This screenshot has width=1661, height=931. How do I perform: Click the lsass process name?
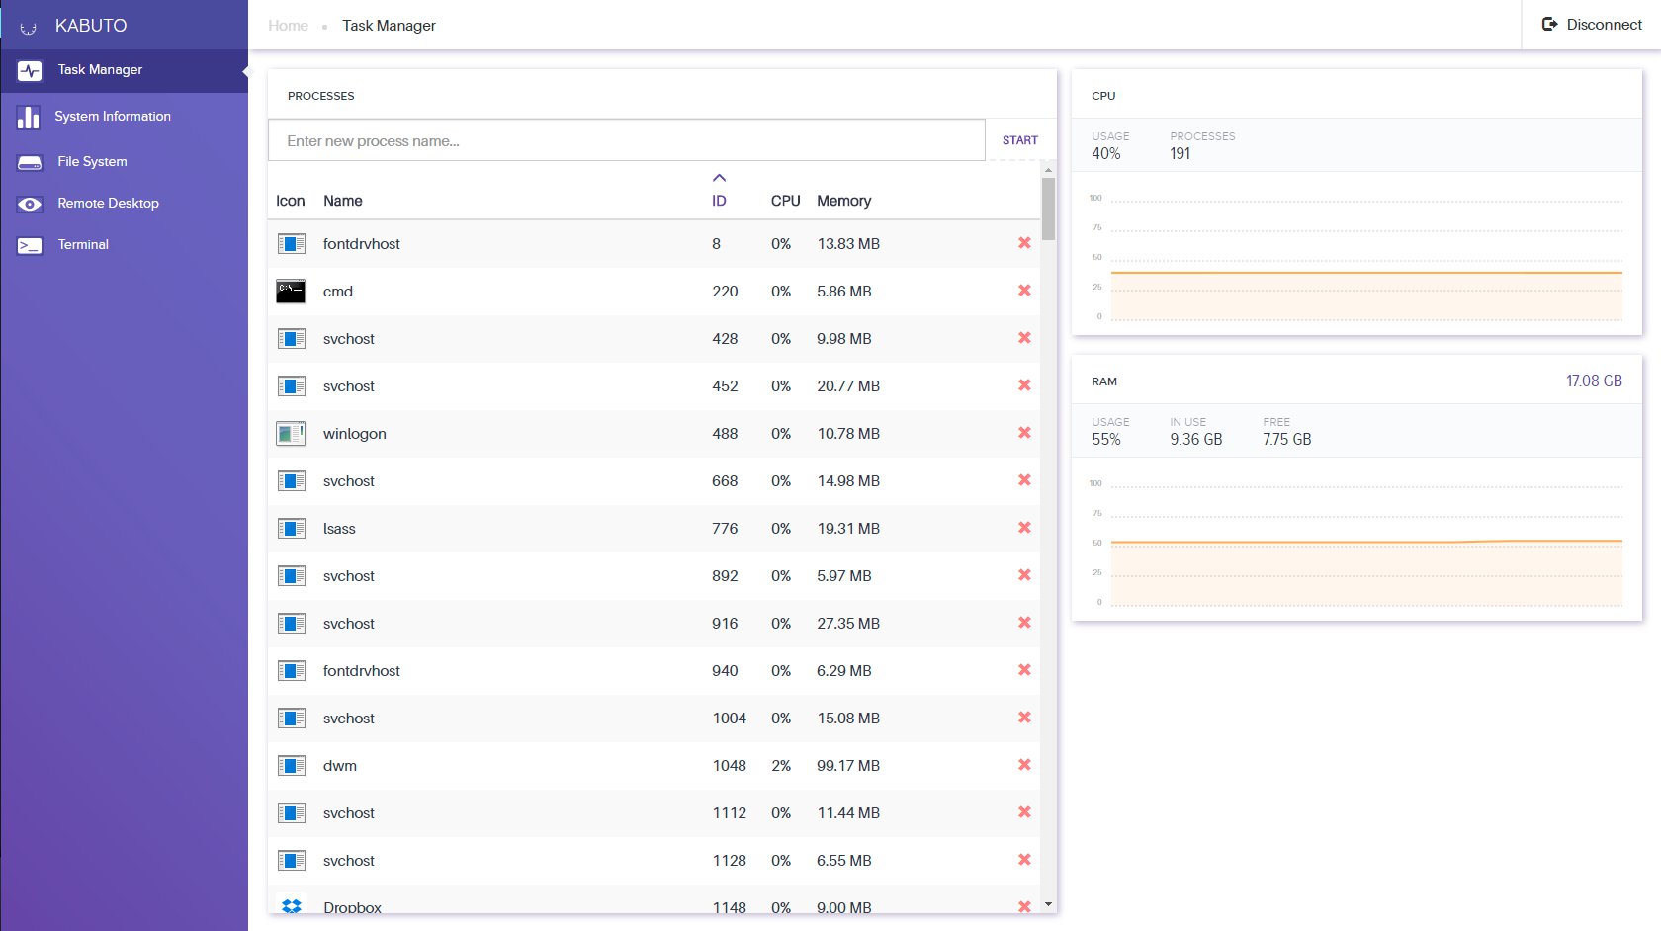(x=339, y=529)
